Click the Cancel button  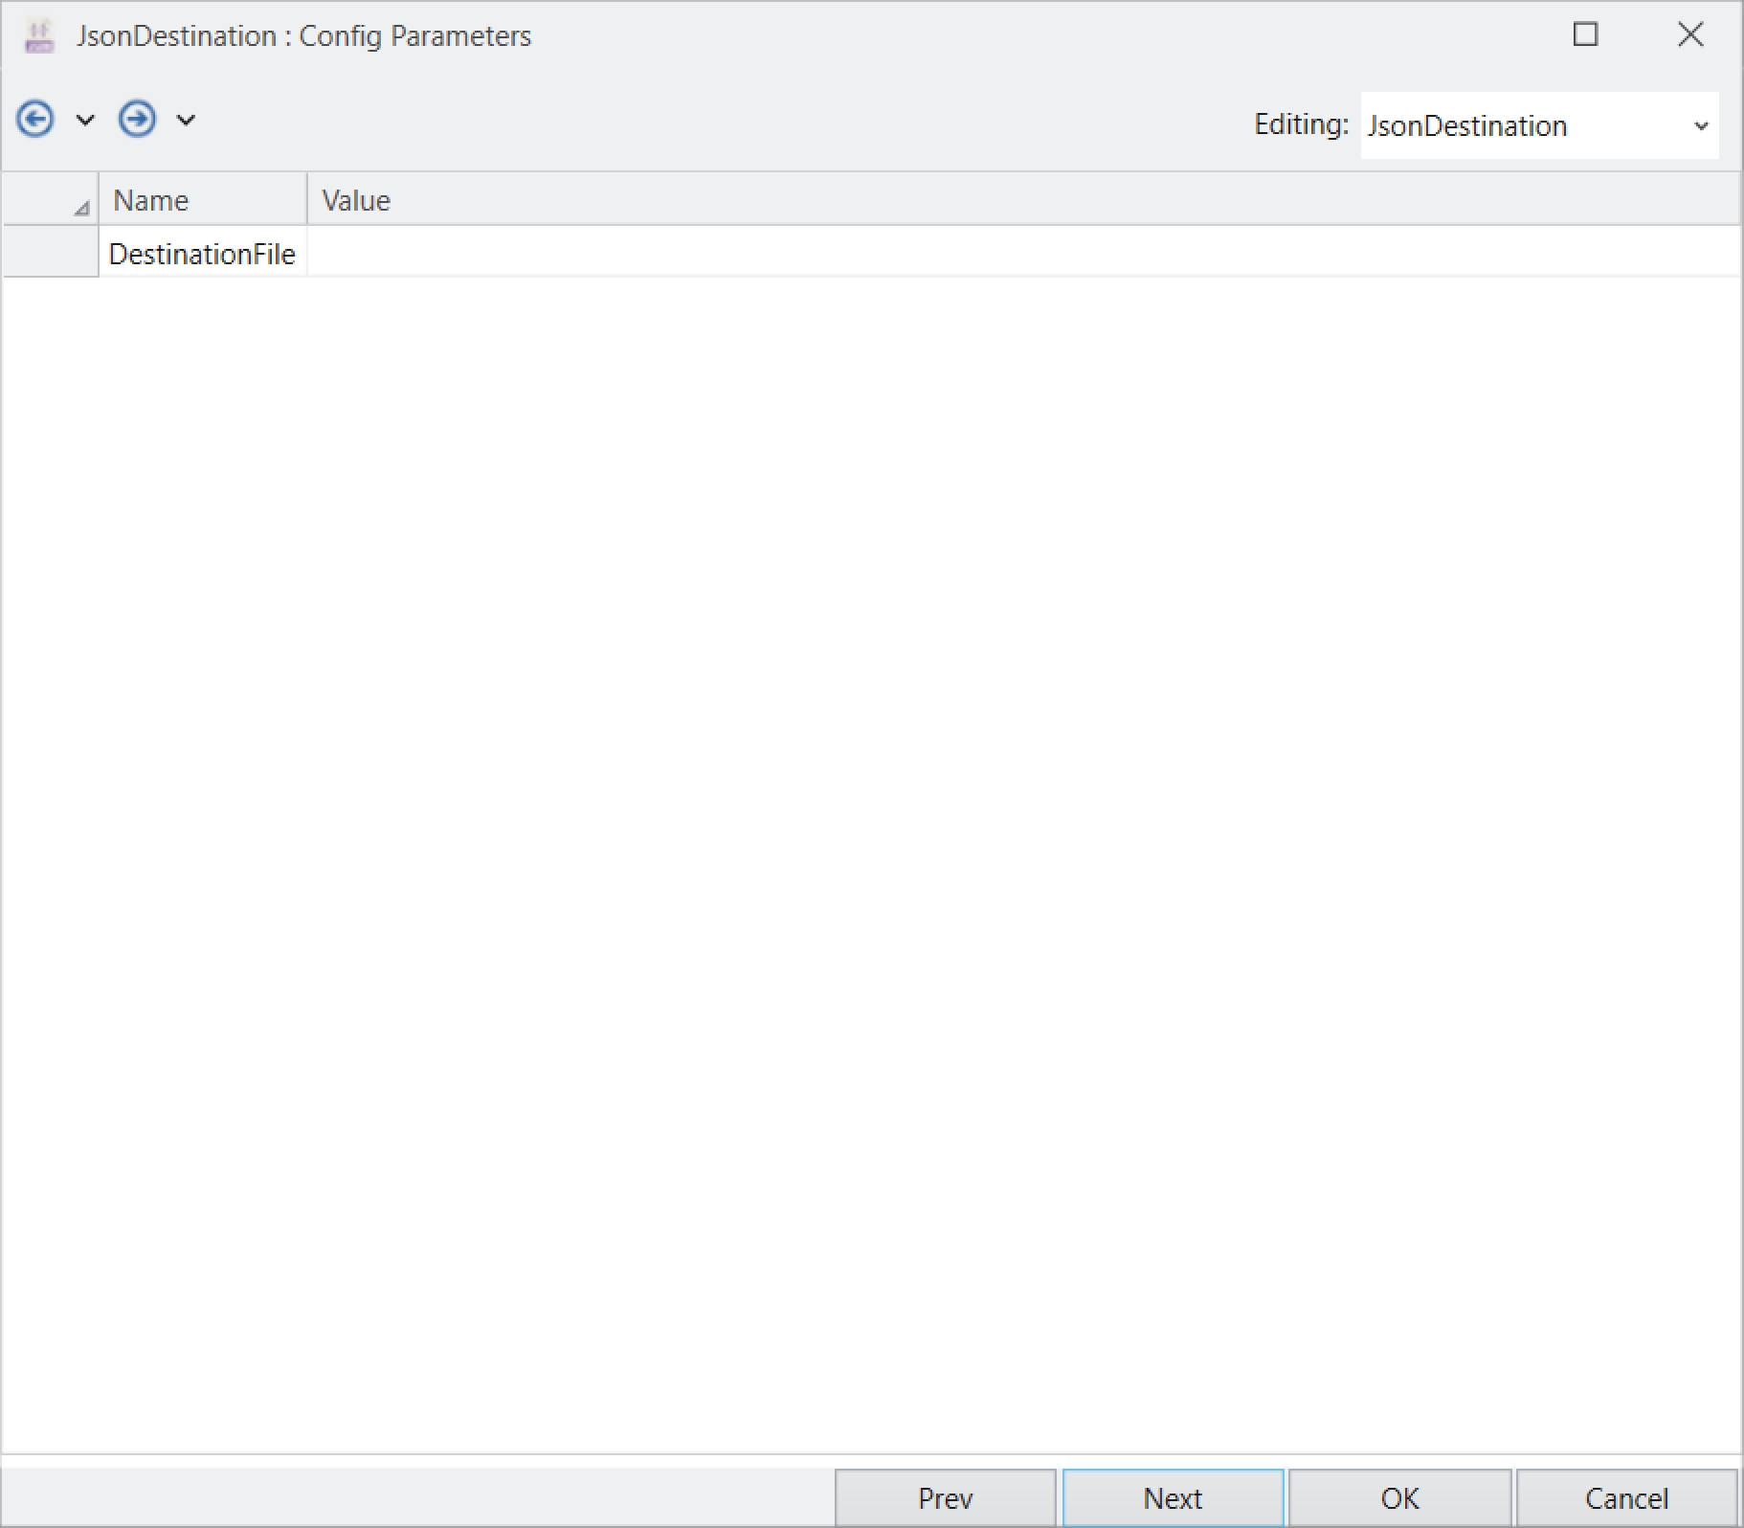click(1627, 1498)
